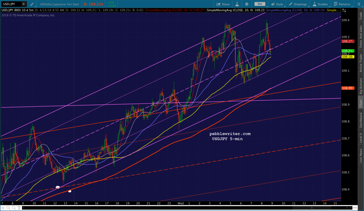
Task: Click the horizontal time axis scrollbar
Action: pos(187,208)
